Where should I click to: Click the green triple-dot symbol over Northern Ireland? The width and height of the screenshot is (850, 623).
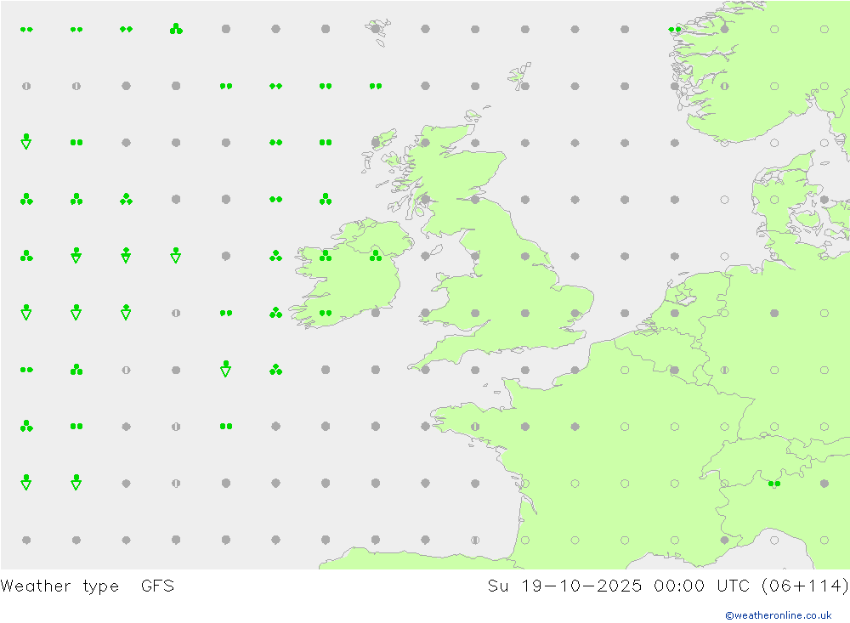[375, 255]
